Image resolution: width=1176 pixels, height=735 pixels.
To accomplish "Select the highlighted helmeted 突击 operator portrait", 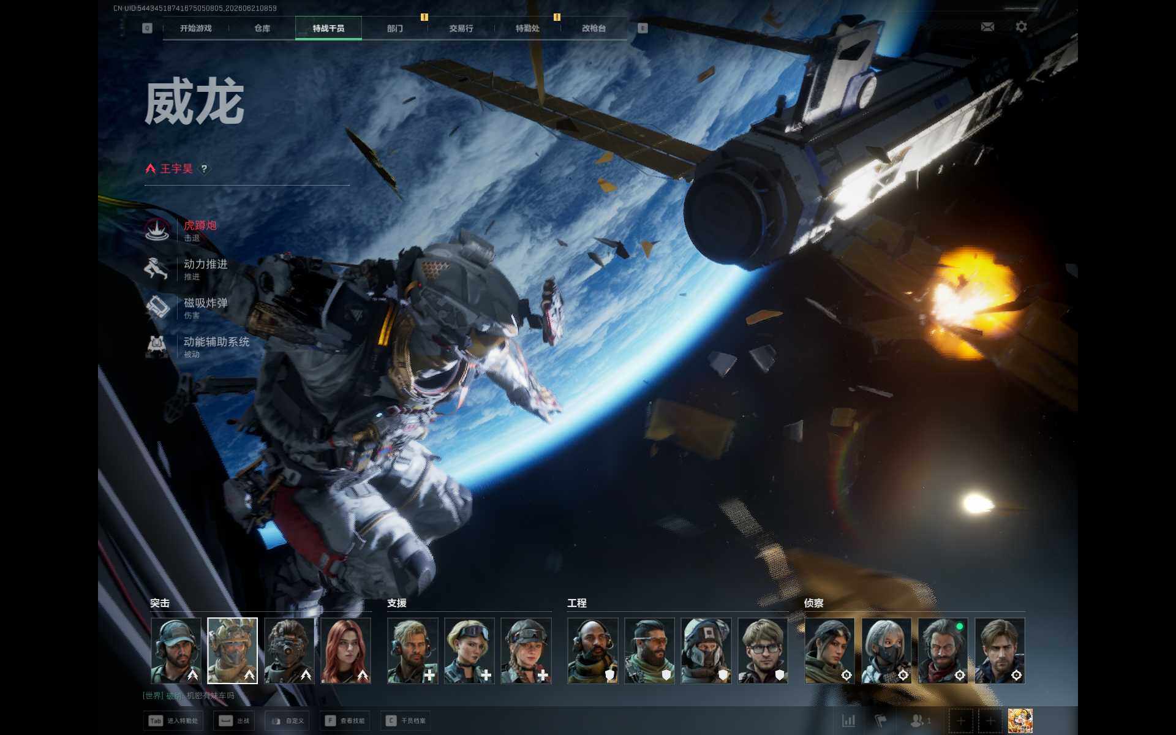I will [x=233, y=650].
